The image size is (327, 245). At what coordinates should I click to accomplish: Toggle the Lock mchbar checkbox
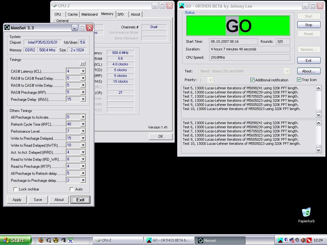pyautogui.click(x=15, y=189)
